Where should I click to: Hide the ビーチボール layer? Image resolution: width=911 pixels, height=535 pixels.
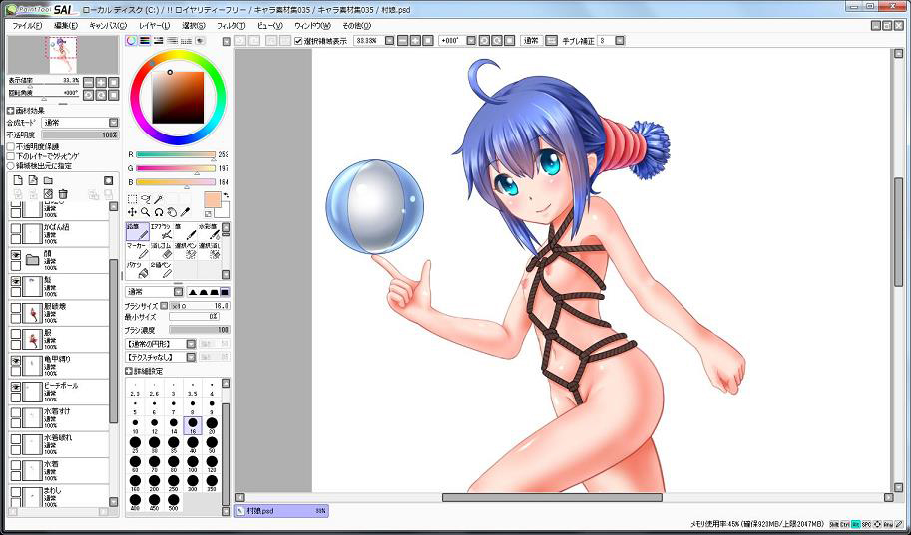(16, 387)
